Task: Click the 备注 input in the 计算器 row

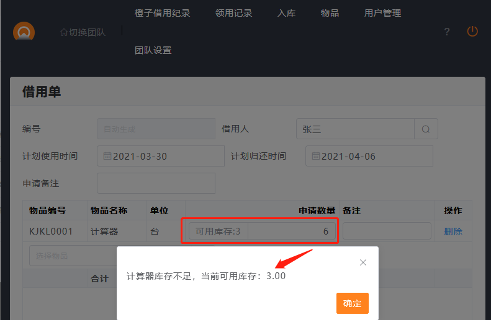Action: [x=387, y=231]
